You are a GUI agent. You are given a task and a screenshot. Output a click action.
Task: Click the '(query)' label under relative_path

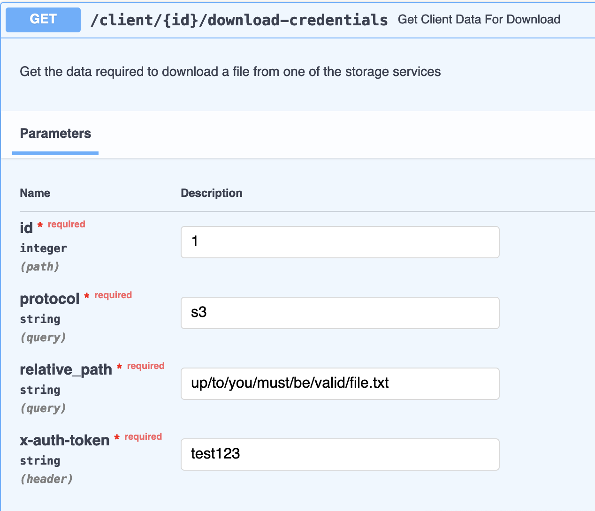click(43, 408)
